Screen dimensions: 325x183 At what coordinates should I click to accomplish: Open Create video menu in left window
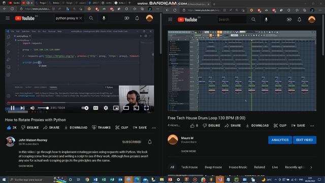tap(126, 18)
